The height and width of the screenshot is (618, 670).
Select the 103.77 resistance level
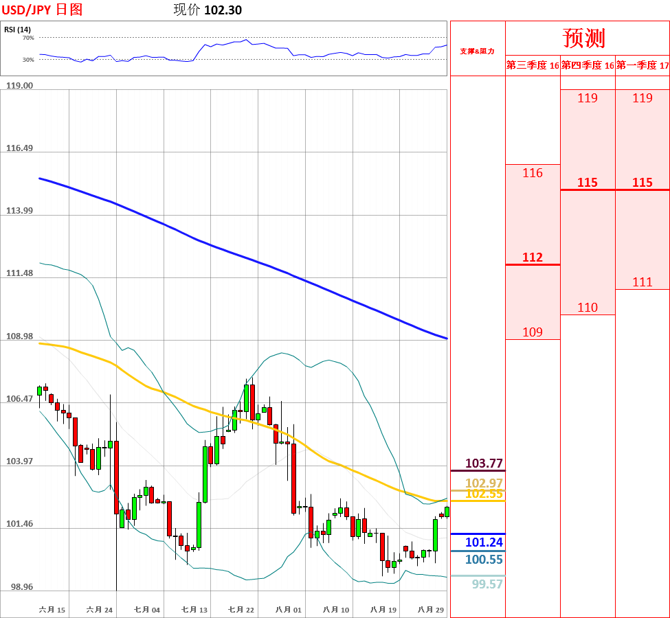coord(484,463)
